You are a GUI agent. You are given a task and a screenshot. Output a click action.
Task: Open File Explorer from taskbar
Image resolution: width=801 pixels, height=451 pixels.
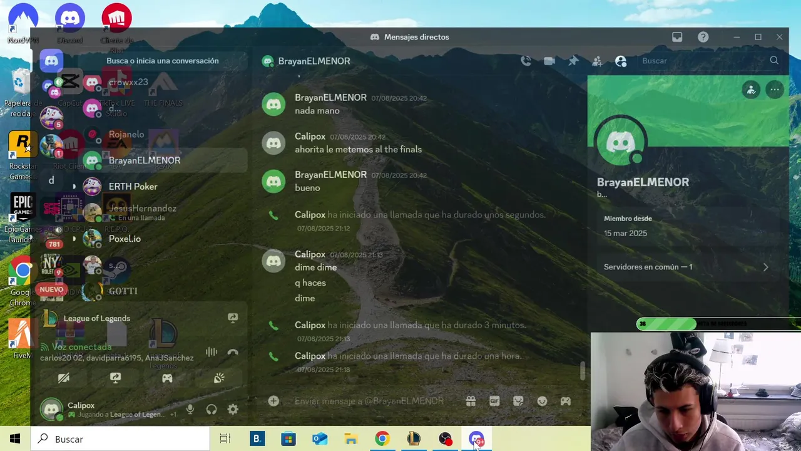[x=350, y=439]
